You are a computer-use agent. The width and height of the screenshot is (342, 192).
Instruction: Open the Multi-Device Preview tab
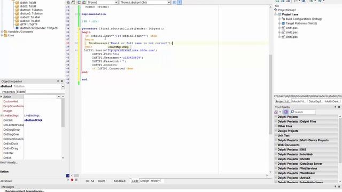(332, 101)
